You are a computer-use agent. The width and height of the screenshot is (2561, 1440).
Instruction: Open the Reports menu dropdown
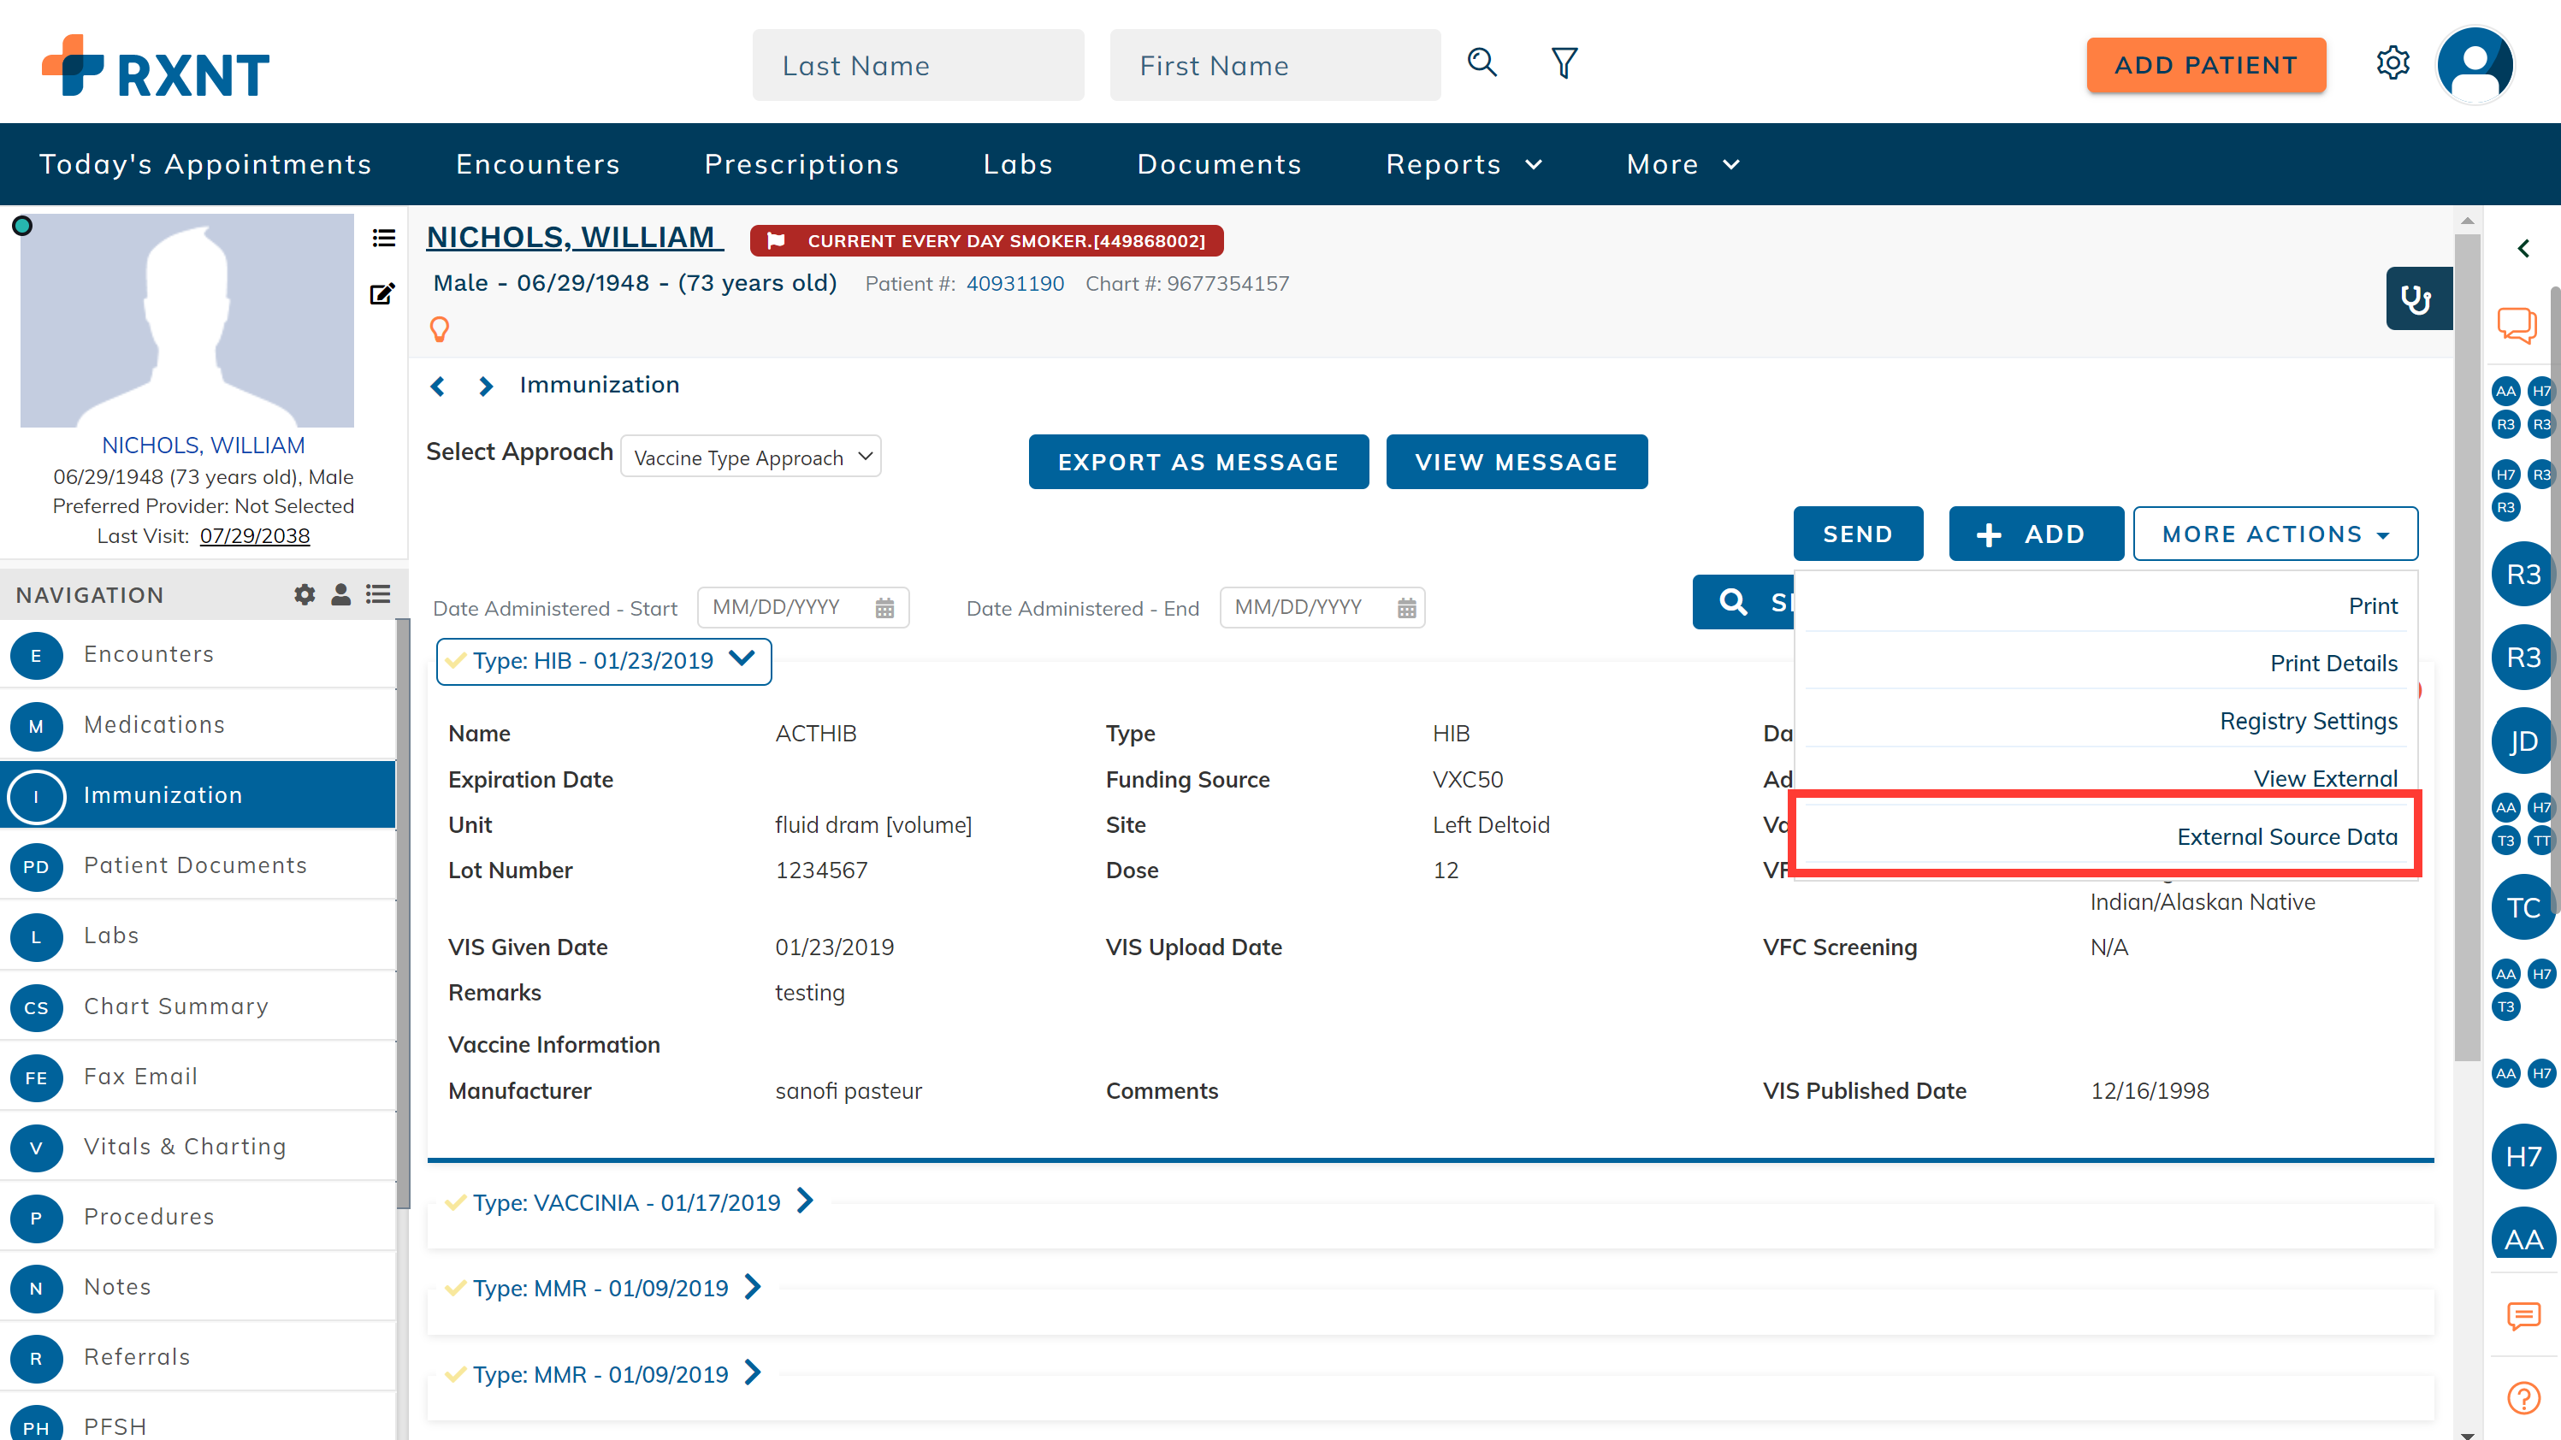click(x=1464, y=164)
